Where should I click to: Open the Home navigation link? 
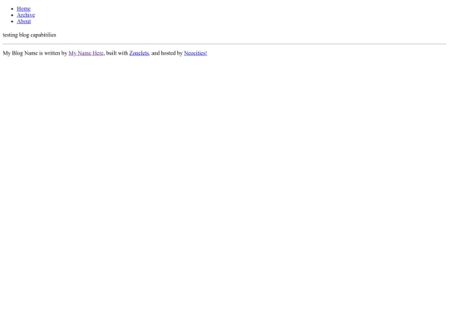click(23, 8)
